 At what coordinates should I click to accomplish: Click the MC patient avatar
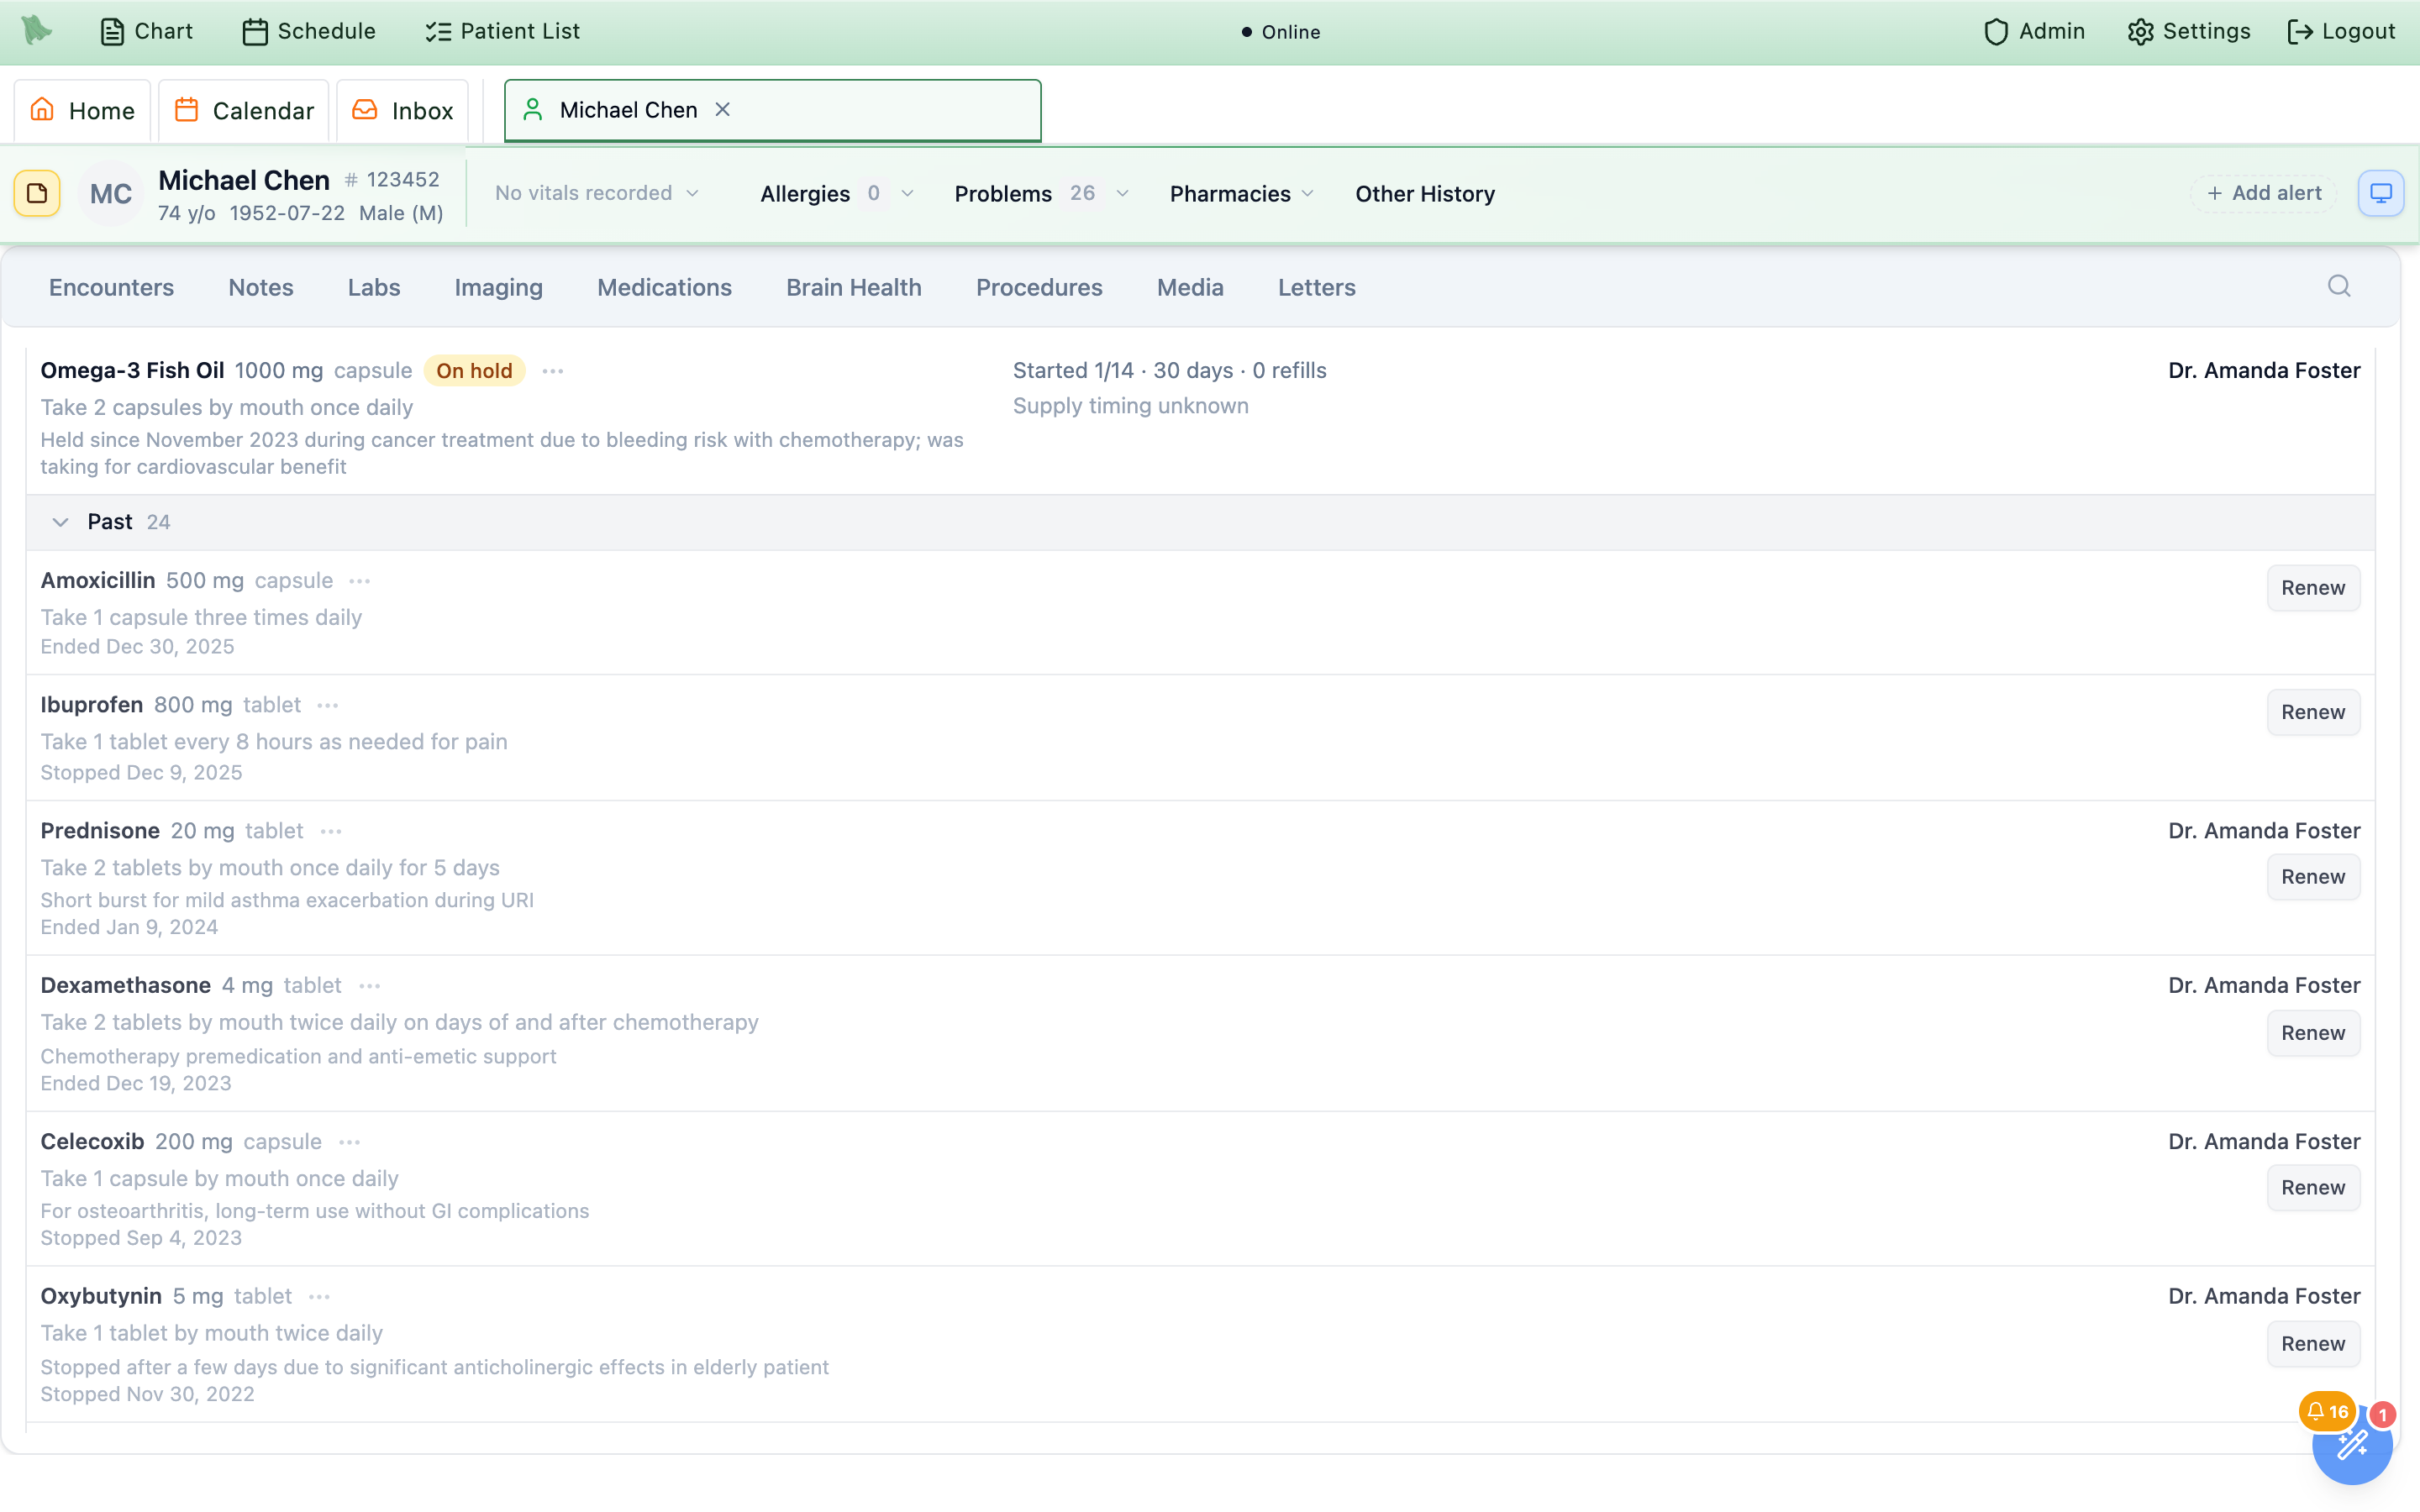coord(110,193)
